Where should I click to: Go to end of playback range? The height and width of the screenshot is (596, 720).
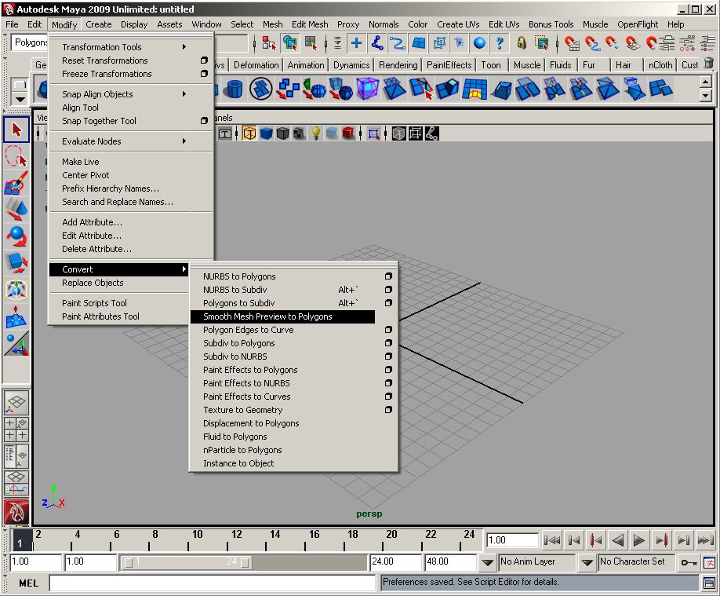coord(705,540)
